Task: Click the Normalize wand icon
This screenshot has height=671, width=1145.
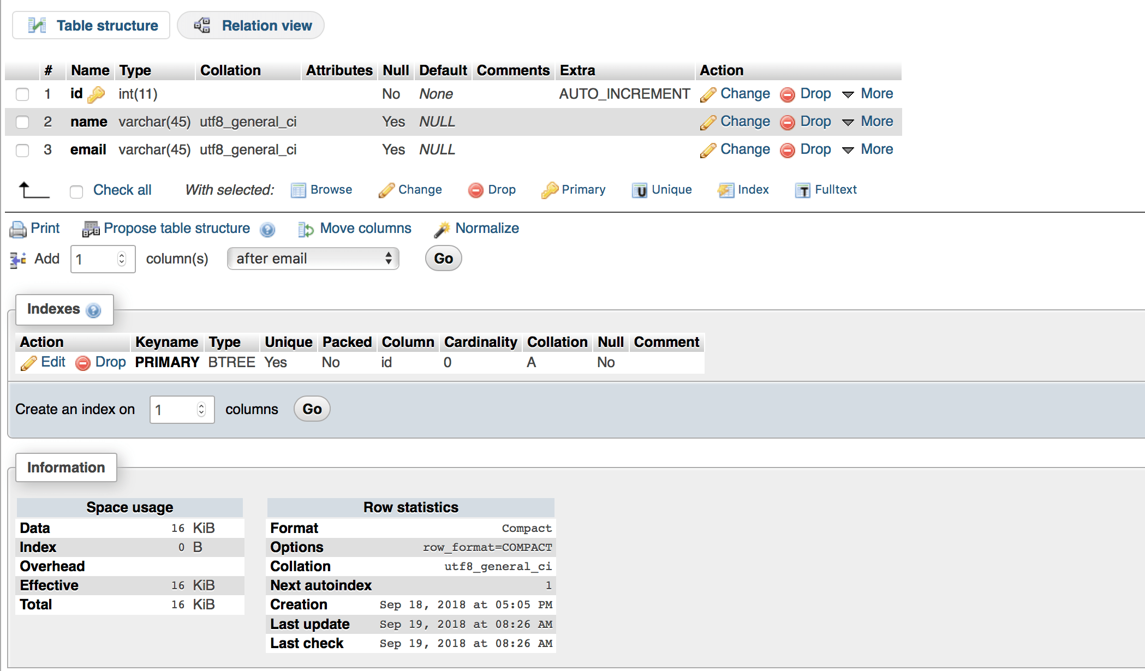Action: pos(442,229)
